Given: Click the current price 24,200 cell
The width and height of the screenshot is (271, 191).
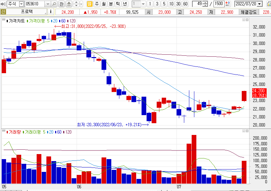Looking at the screenshot, I should (68, 12).
